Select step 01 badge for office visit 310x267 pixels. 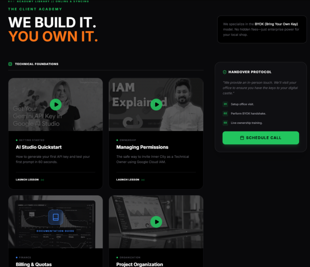tap(225, 104)
